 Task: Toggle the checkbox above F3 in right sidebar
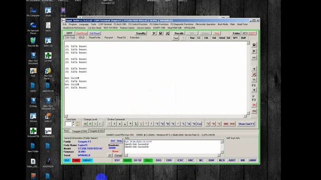click(x=253, y=96)
